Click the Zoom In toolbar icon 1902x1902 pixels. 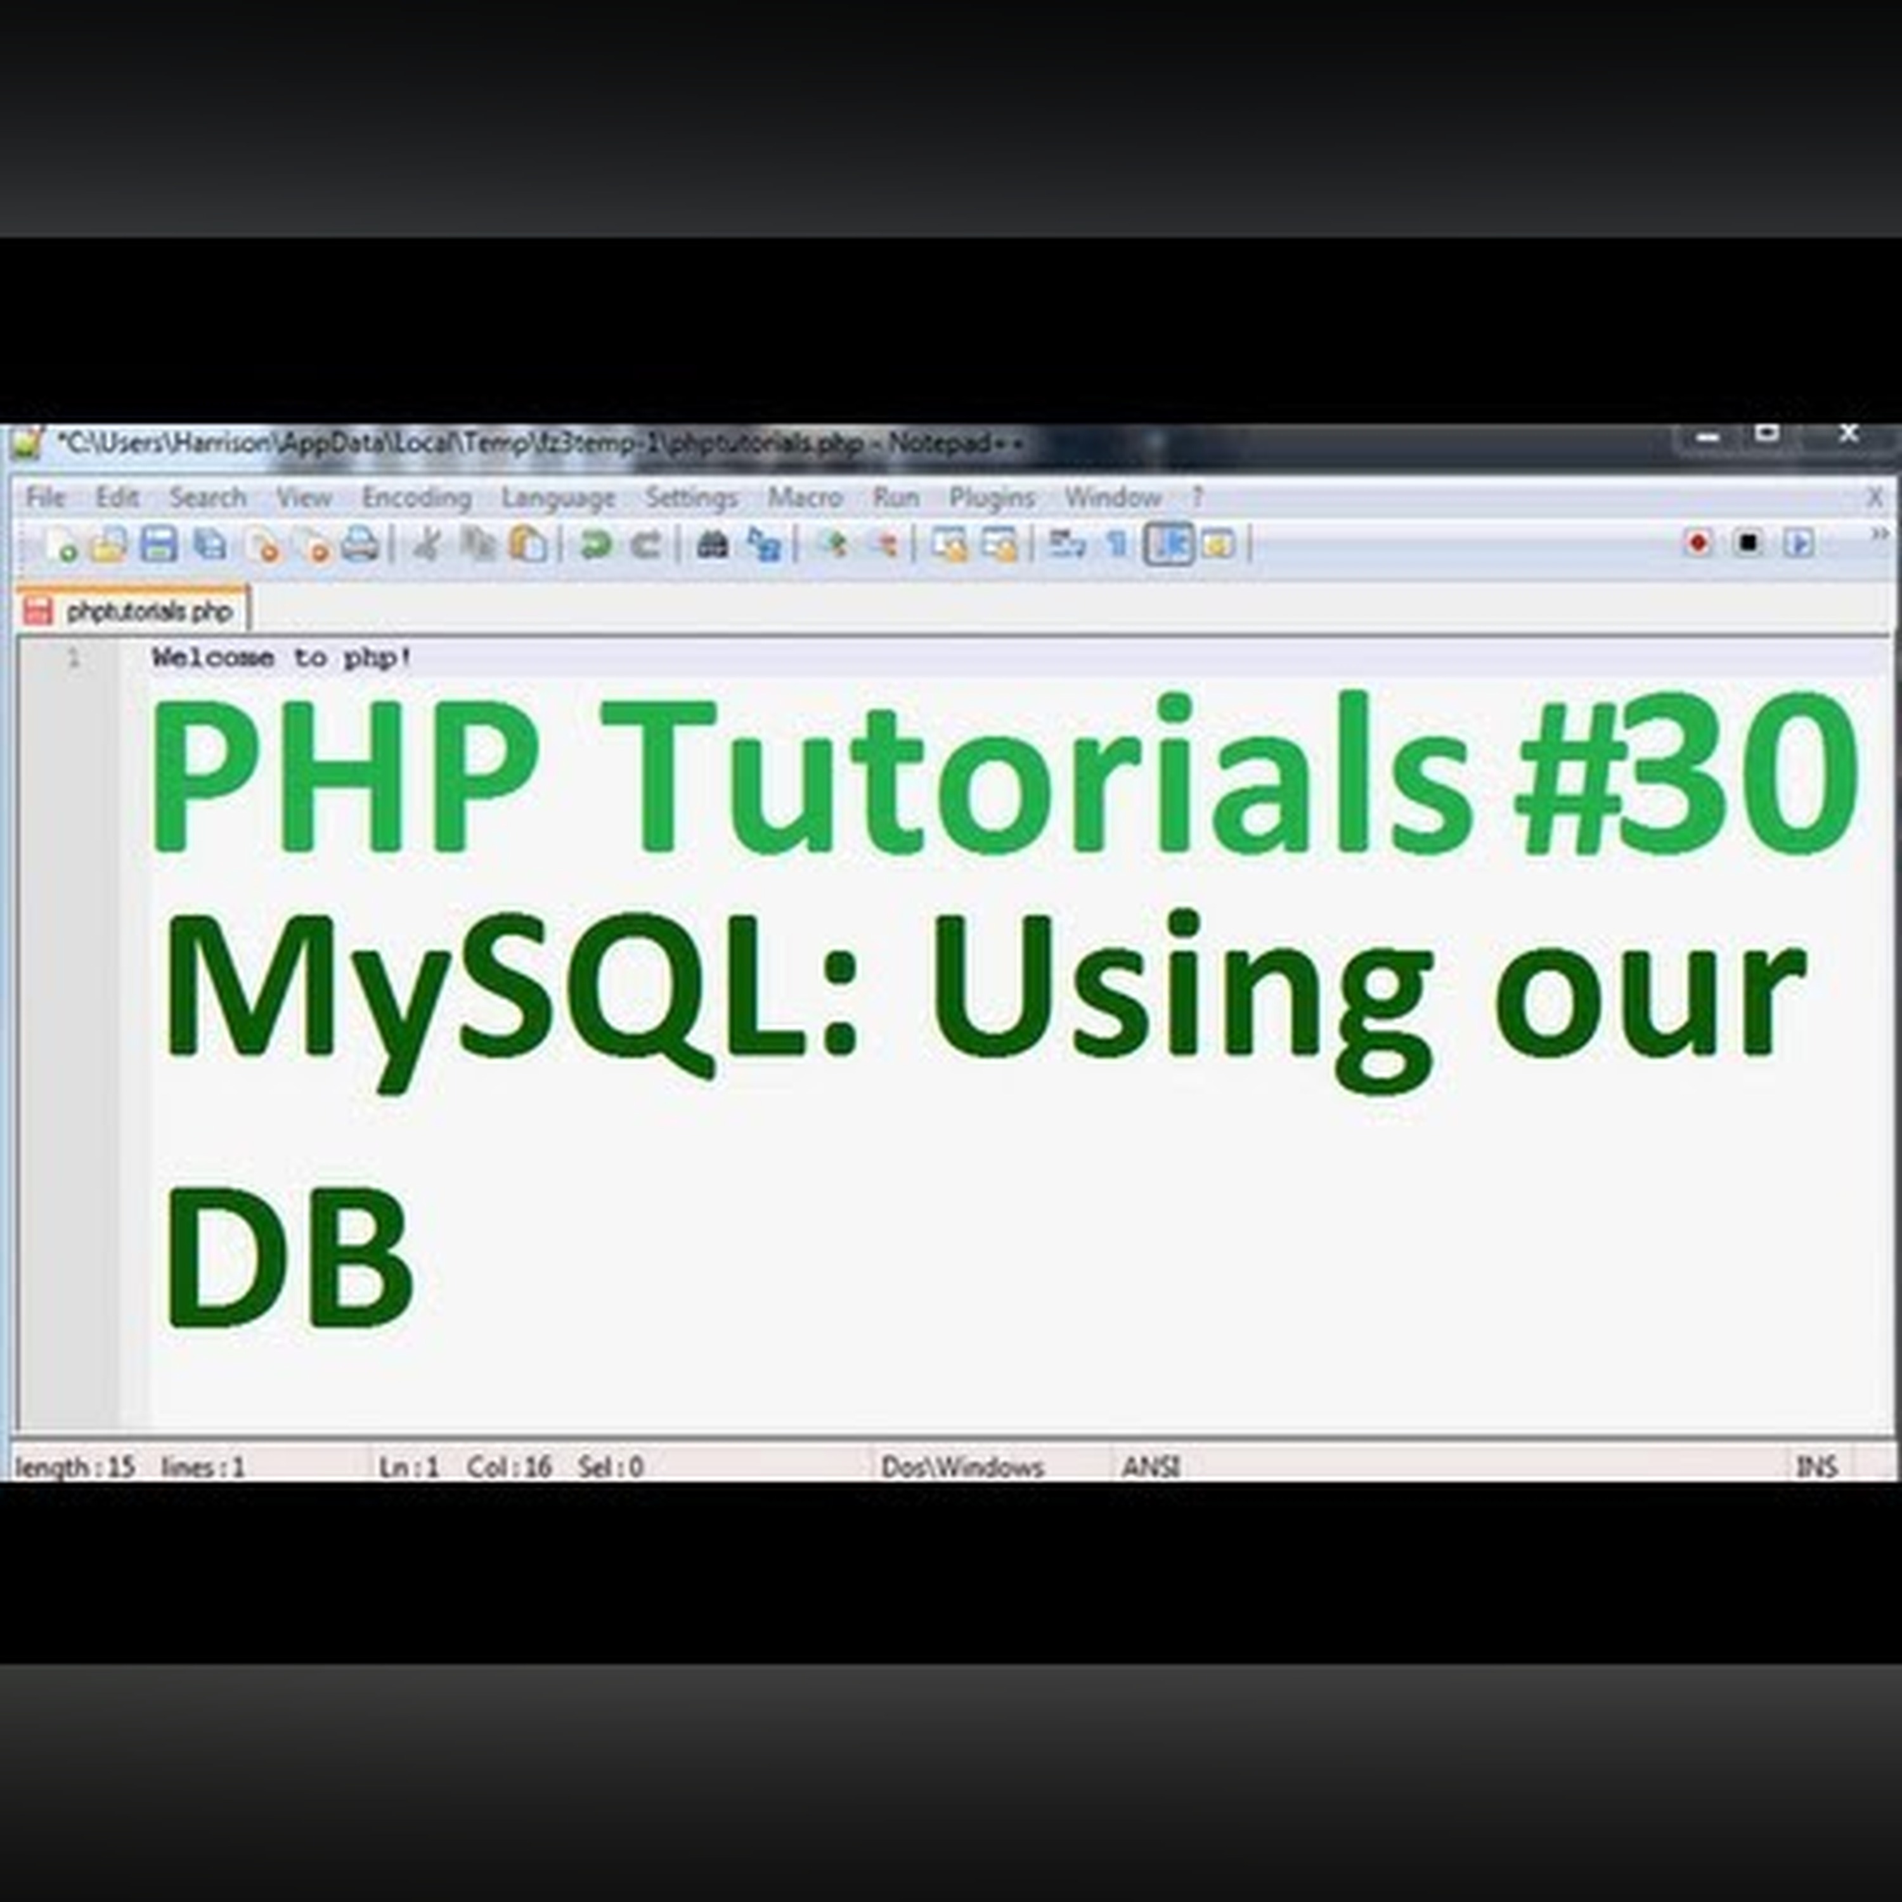(834, 545)
